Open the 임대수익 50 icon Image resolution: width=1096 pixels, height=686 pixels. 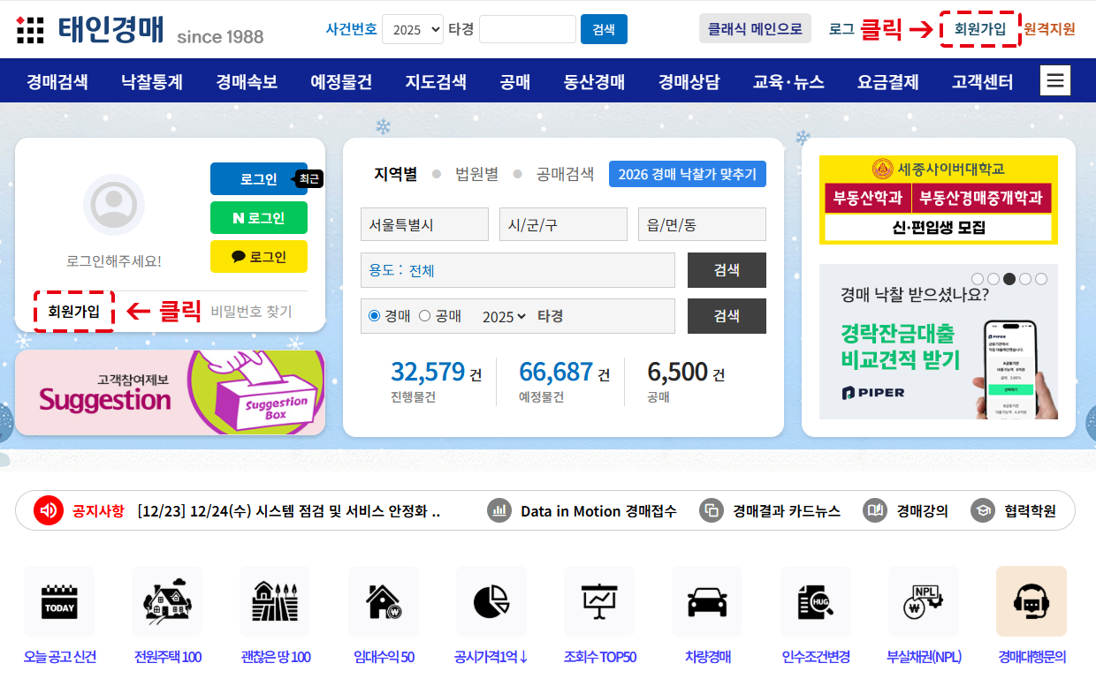tap(384, 602)
